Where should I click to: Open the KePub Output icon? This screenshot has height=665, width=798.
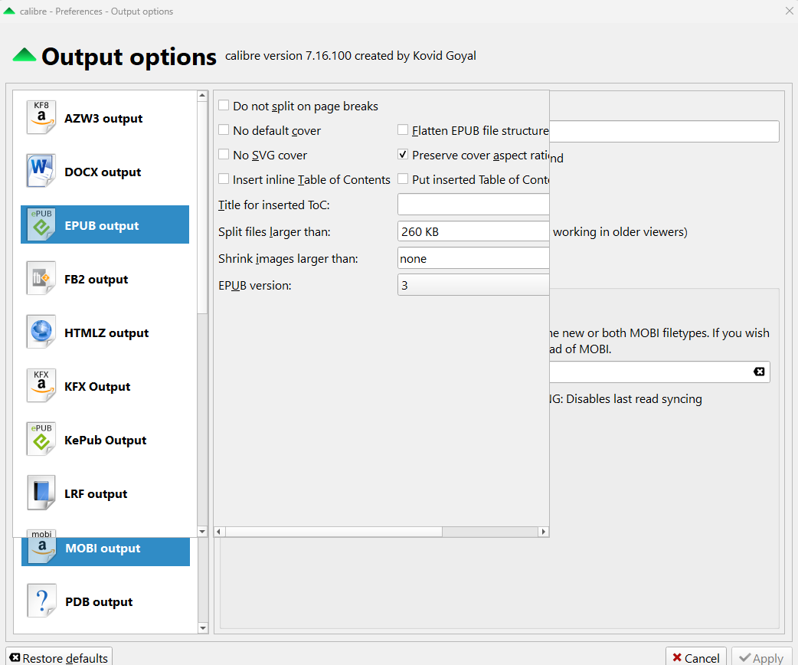(x=41, y=440)
